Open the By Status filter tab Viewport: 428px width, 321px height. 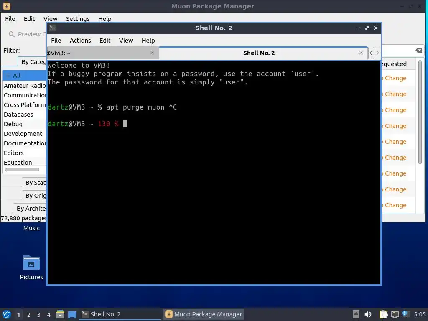[x=34, y=183]
